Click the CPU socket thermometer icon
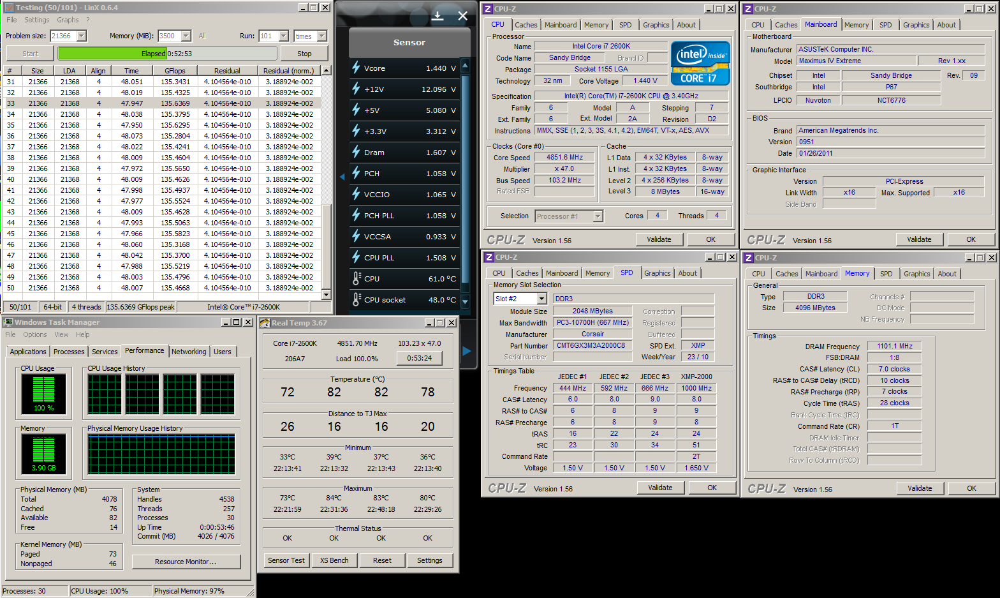The image size is (1000, 598). [357, 299]
